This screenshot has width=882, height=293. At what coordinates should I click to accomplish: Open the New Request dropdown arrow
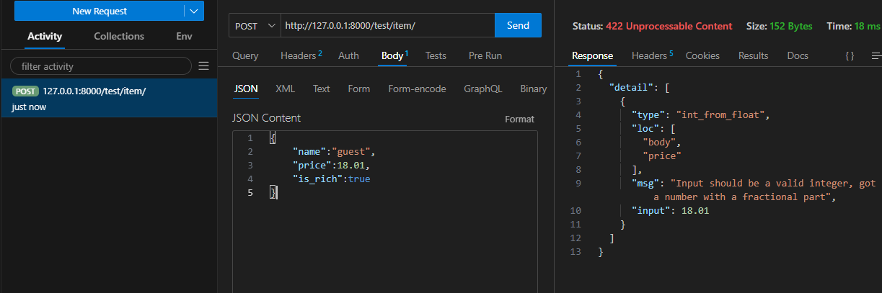click(x=194, y=11)
